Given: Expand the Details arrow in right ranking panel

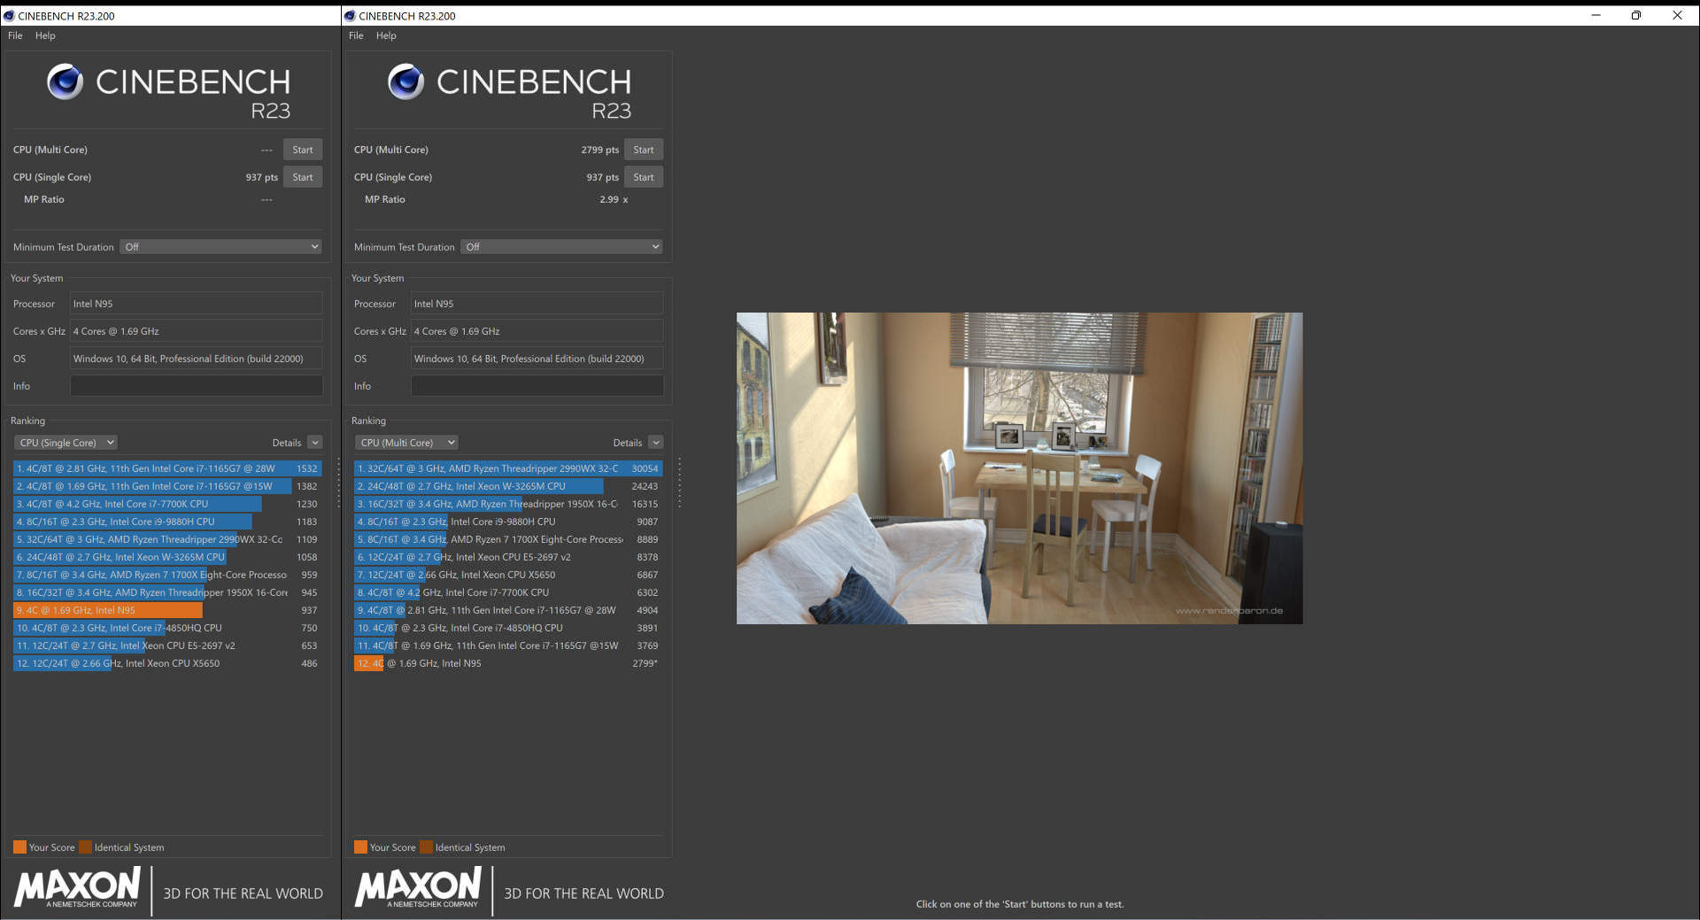Looking at the screenshot, I should click(655, 443).
